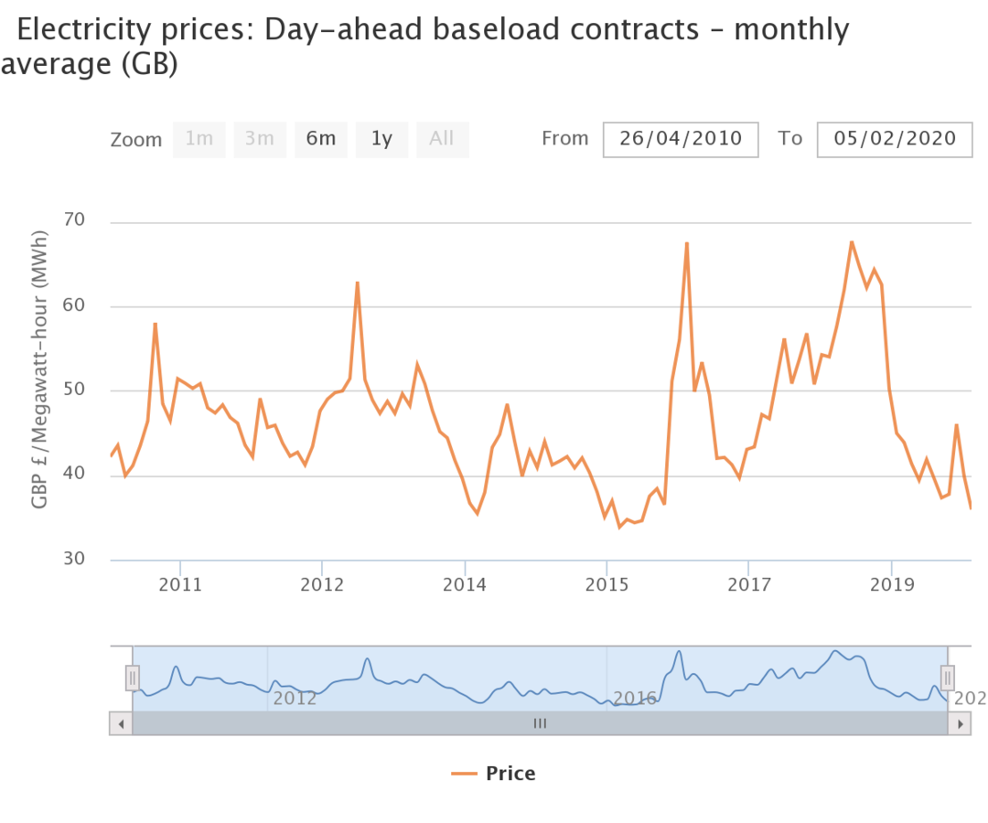988x823 pixels.
Task: Click the 2012 label in the navigator
Action: tap(295, 699)
